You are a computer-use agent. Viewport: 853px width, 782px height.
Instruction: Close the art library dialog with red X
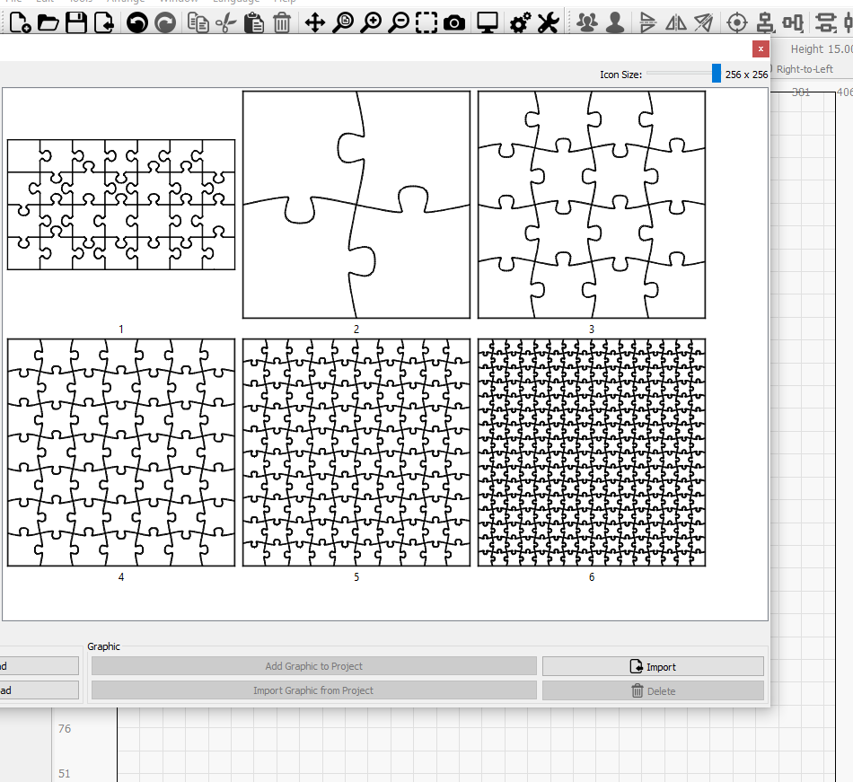761,49
